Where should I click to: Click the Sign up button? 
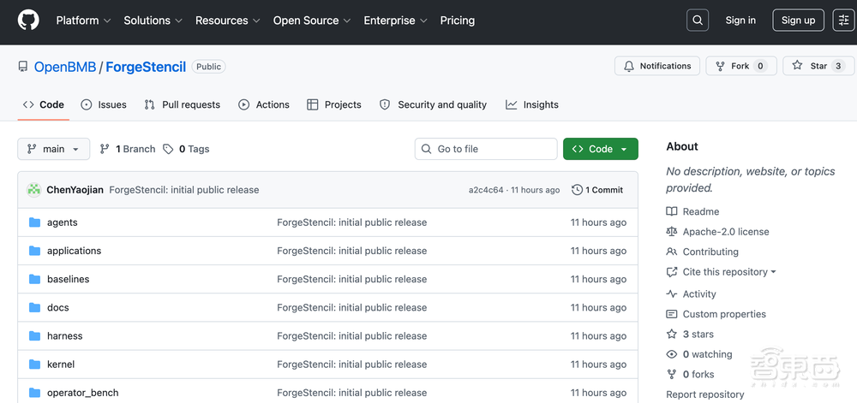(798, 21)
